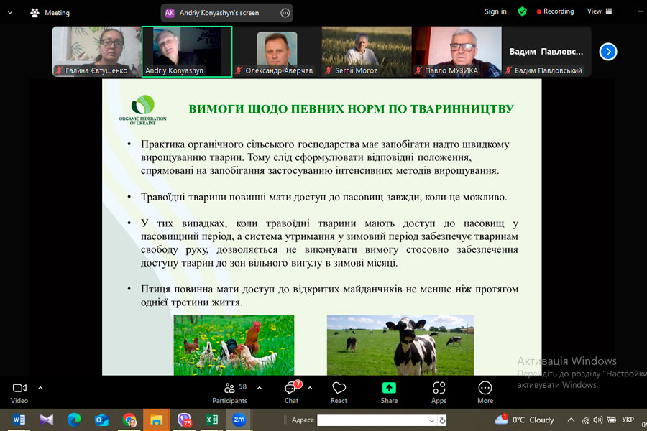The height and width of the screenshot is (431, 647).
Task: Open the Apps panel
Action: tap(439, 393)
